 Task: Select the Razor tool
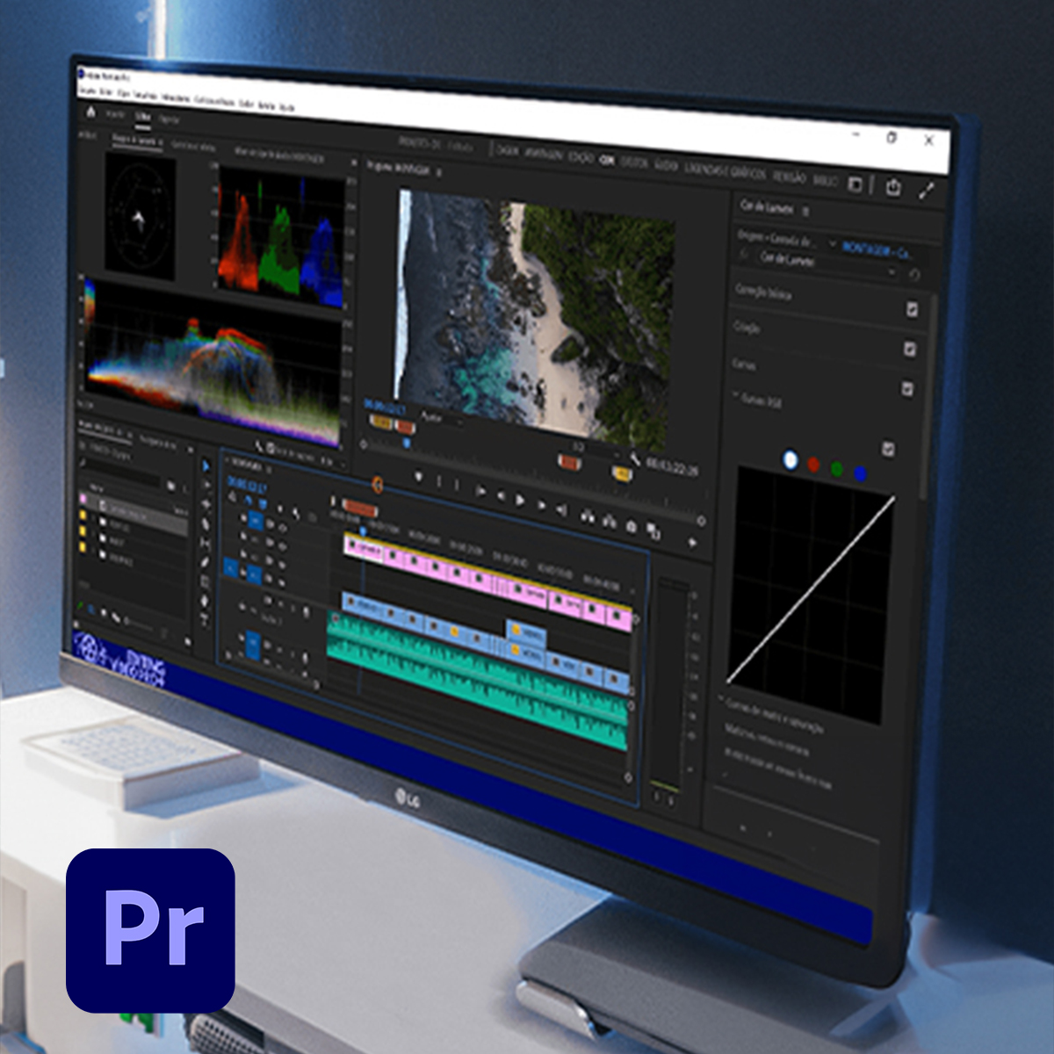coord(206,524)
